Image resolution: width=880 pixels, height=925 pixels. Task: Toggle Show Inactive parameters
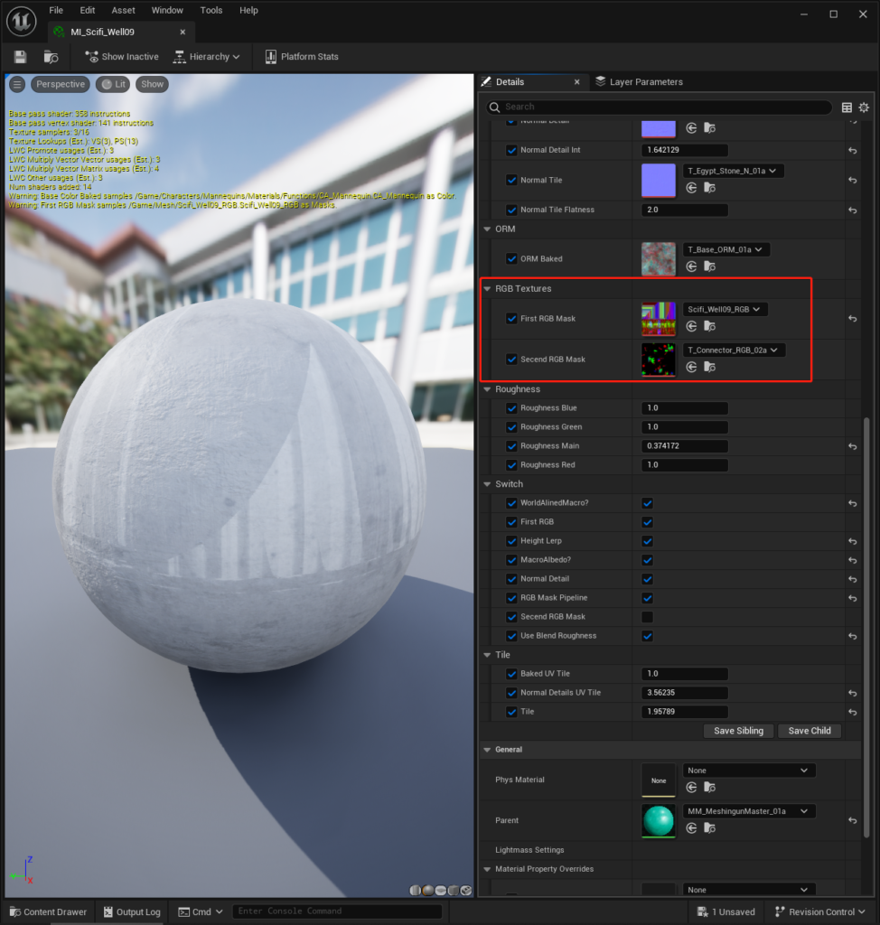(122, 57)
